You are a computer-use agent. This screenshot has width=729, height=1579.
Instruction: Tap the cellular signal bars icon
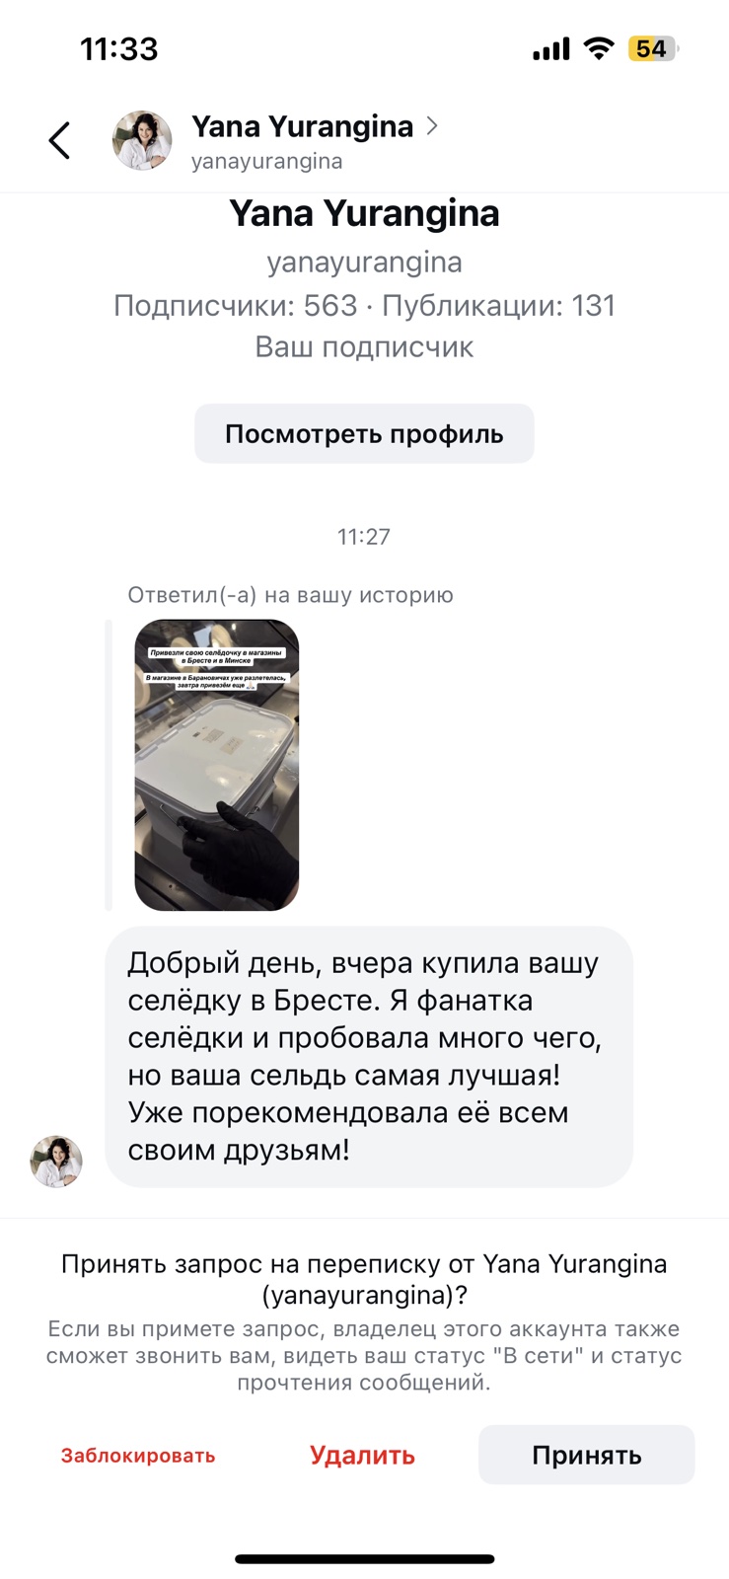[x=550, y=48]
